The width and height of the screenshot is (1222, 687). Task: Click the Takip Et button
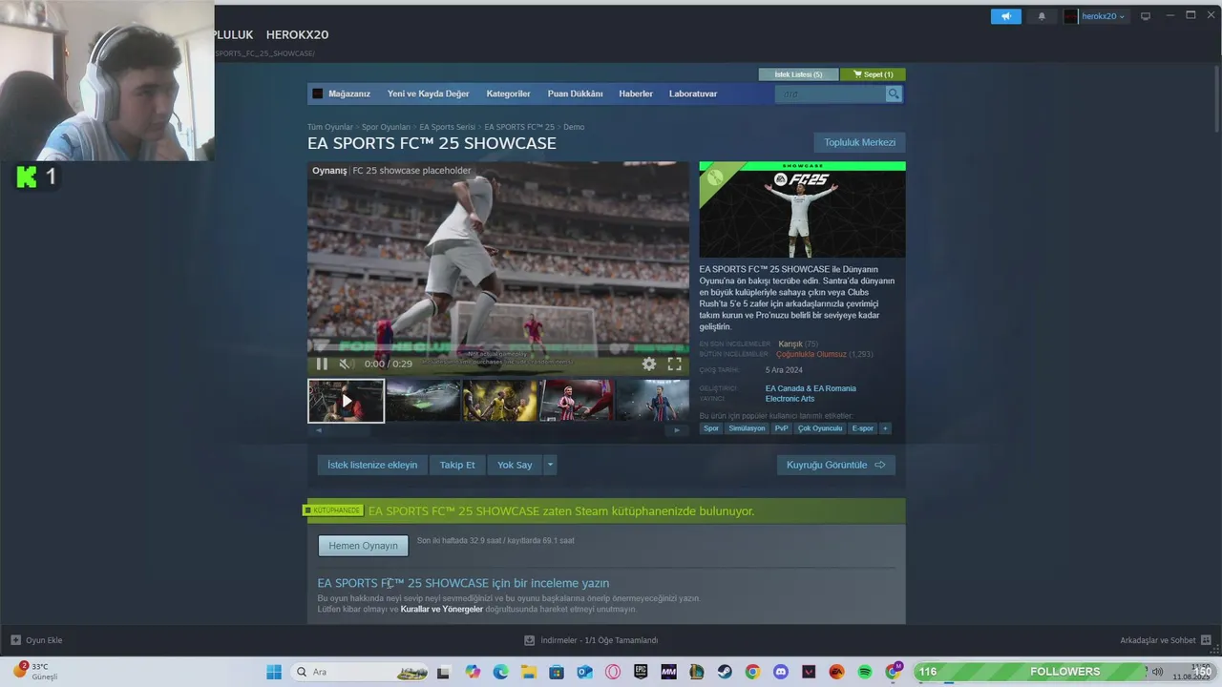click(x=457, y=465)
